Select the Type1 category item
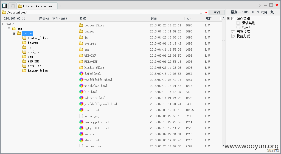The image size is (281, 154). (x=246, y=27)
